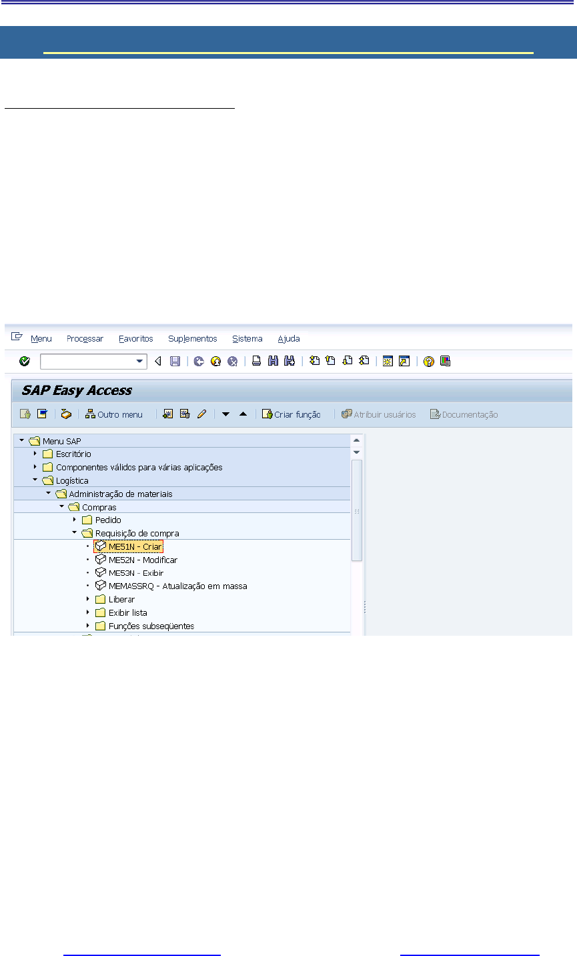Viewport: 577px width, 956px height.
Task: Select ME52N - Modificar transaction
Action: point(143,560)
